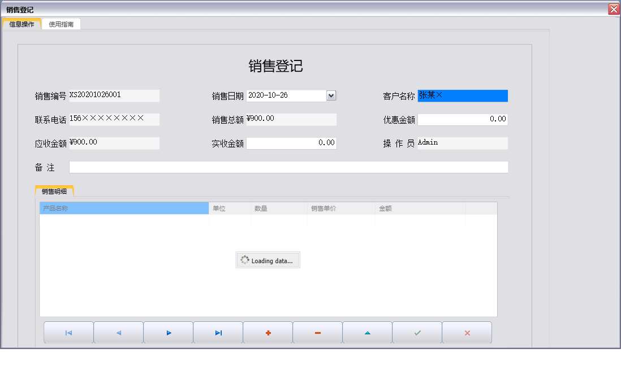Viewport: 621px width, 388px height.
Task: Open the 销售日期 date dropdown
Action: (331, 95)
